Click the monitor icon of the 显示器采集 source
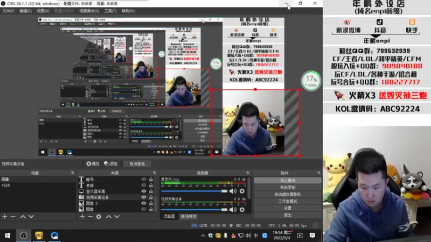Screen dimensions: 431x242 click(81, 191)
